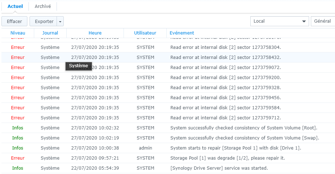Sort by the Journal column header
The image size is (335, 174).
50,33
